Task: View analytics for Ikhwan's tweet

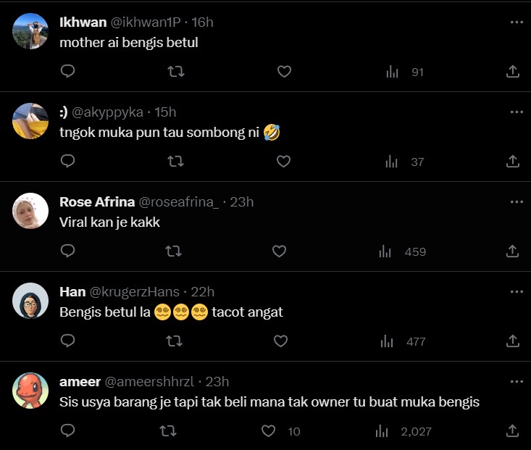Action: coord(392,71)
